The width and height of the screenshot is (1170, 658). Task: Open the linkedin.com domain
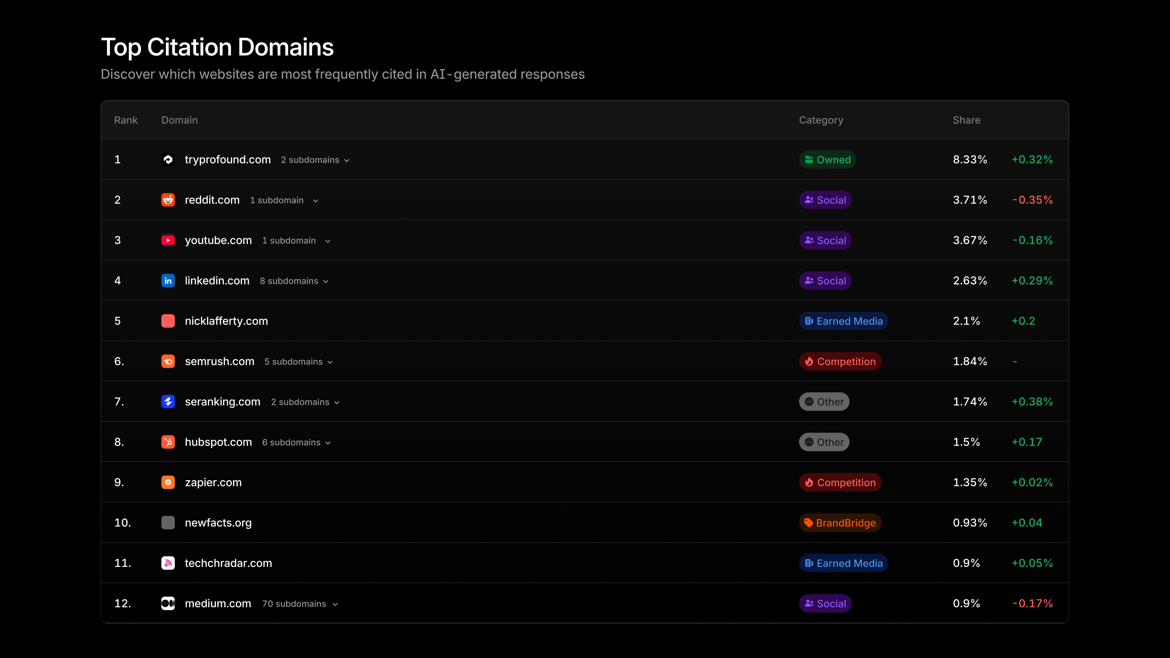(x=217, y=281)
